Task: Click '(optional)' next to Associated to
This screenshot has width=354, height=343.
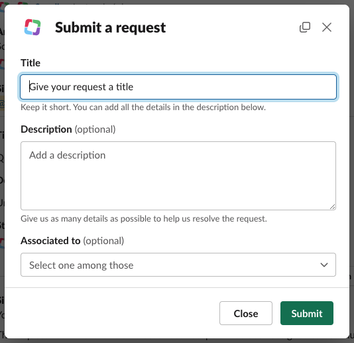Action: [103, 241]
